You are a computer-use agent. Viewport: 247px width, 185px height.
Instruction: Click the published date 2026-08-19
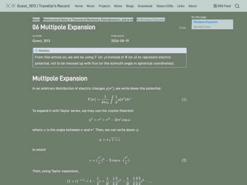tap(120, 41)
